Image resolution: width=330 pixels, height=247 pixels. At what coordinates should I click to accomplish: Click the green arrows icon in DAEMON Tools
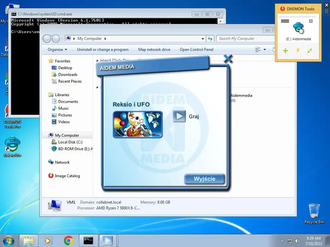pos(310,50)
